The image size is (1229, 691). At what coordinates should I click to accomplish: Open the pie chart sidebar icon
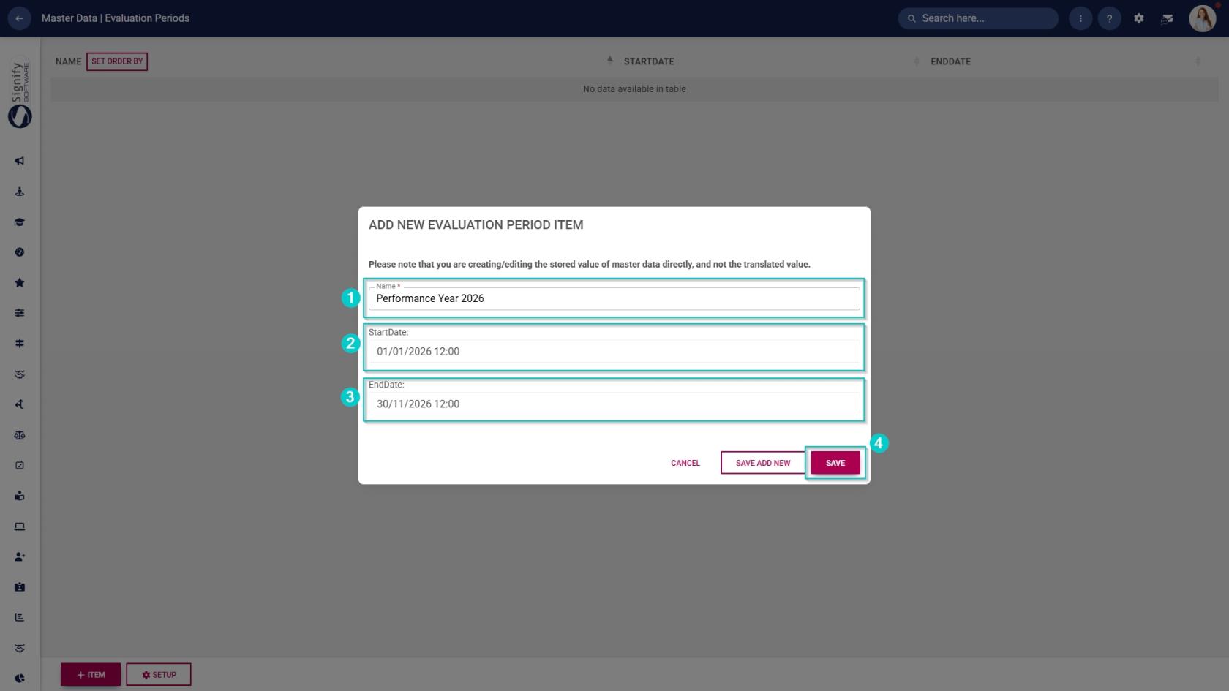pos(20,679)
